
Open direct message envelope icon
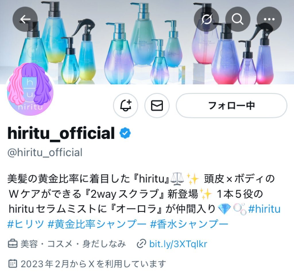coord(157,106)
